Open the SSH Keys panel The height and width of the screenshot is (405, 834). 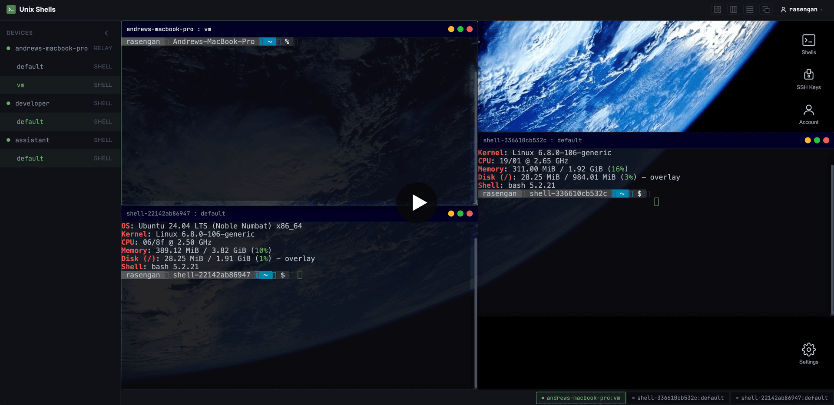point(808,79)
